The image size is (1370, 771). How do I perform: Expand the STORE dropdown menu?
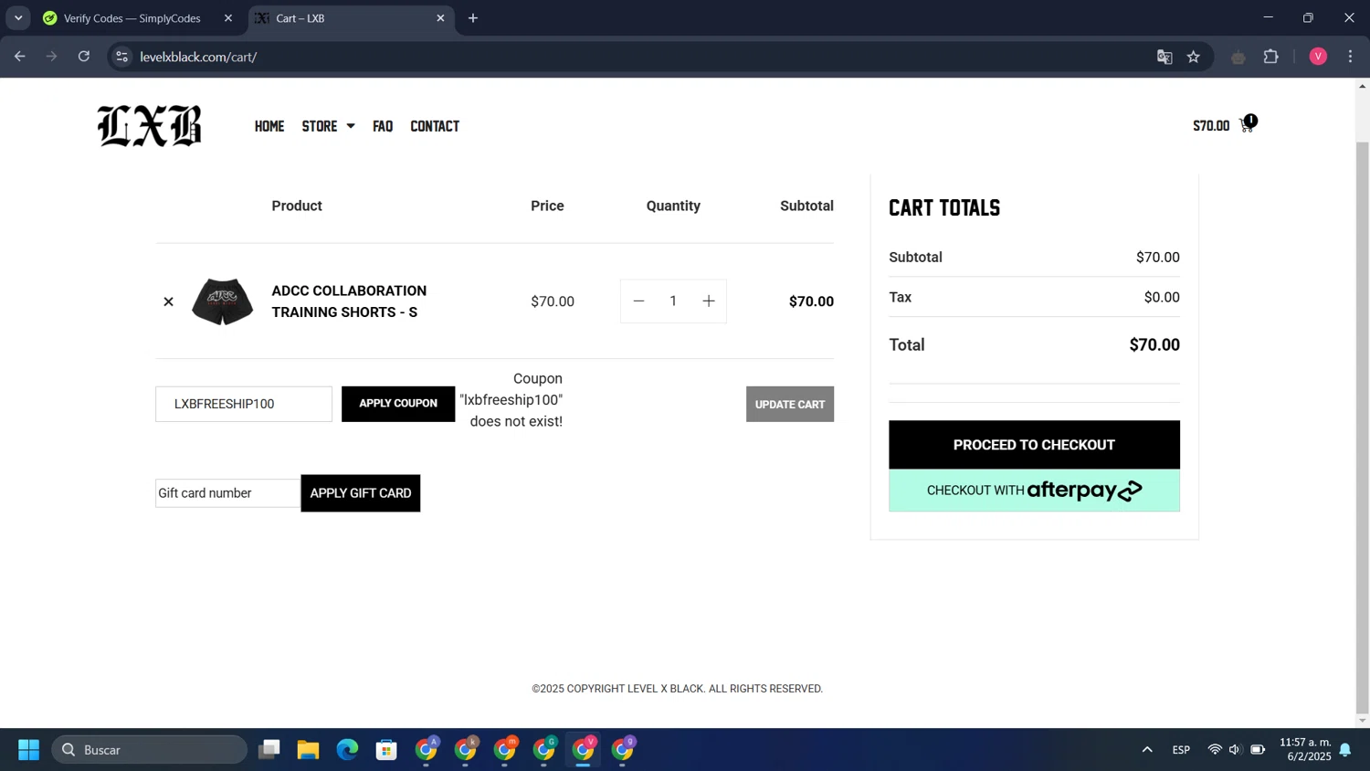[x=328, y=126]
